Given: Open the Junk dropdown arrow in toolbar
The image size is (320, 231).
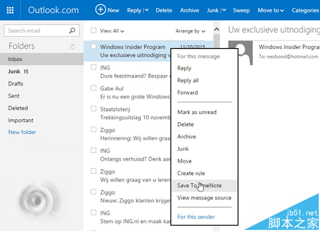Looking at the screenshot, I should click(x=224, y=10).
